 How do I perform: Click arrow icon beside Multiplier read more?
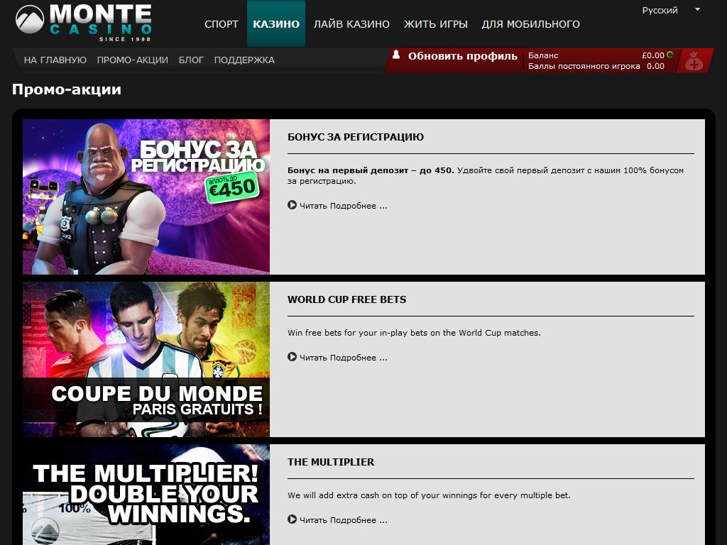pyautogui.click(x=292, y=519)
